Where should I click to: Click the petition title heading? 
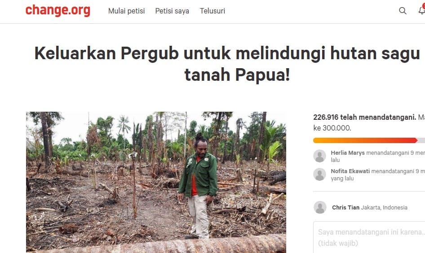(x=228, y=64)
